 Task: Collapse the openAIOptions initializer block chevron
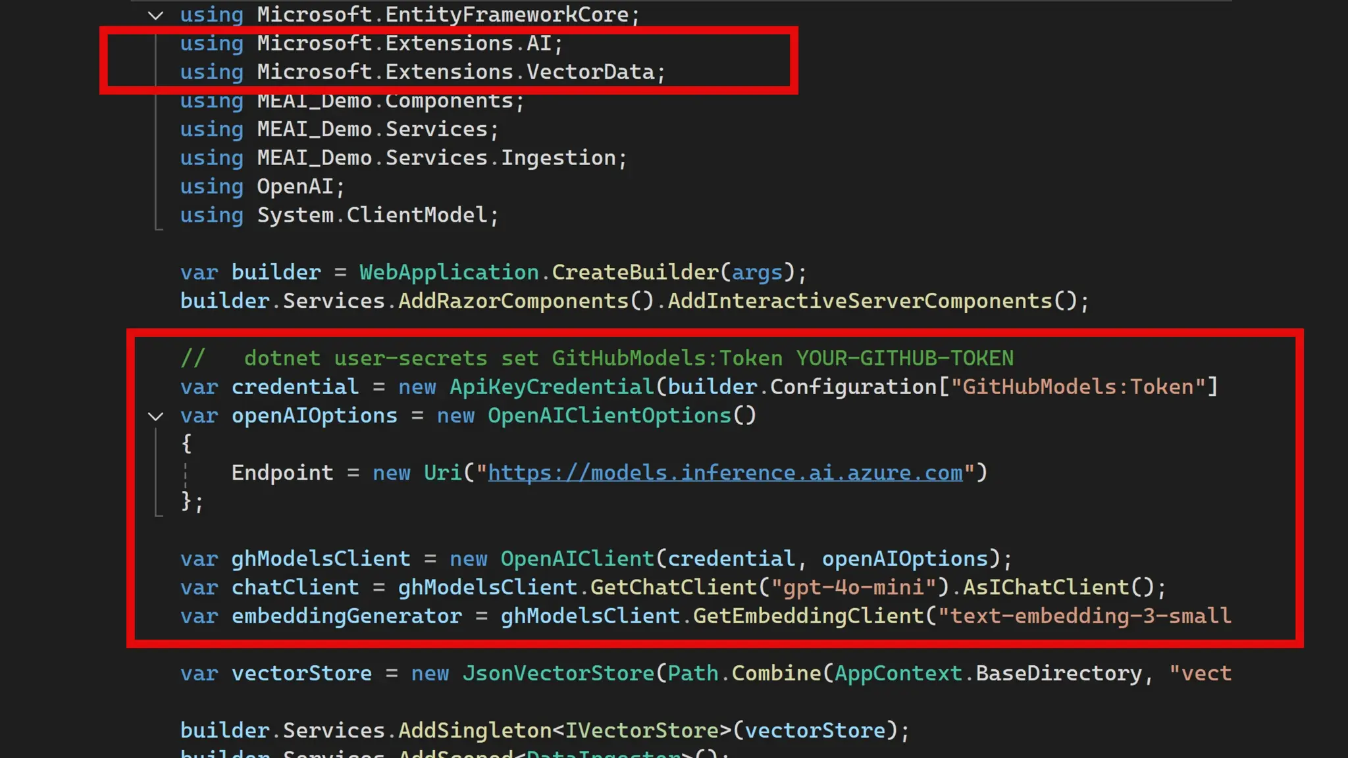[x=155, y=416]
